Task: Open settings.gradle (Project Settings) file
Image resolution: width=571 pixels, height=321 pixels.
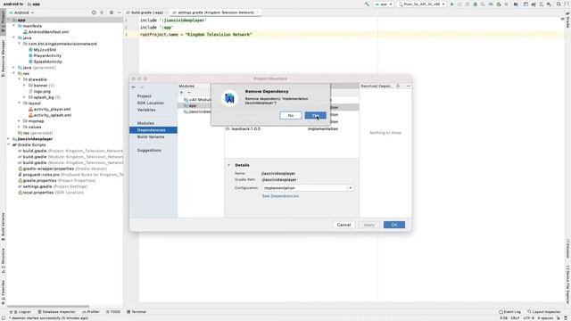Action: pos(53,186)
